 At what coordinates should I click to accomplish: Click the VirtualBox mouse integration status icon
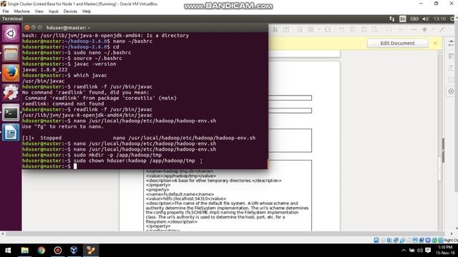point(434,240)
